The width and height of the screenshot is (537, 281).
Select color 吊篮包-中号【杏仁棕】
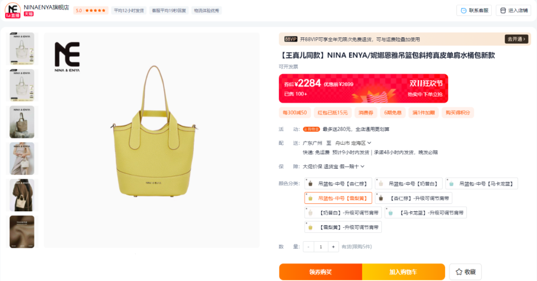tap(338, 184)
